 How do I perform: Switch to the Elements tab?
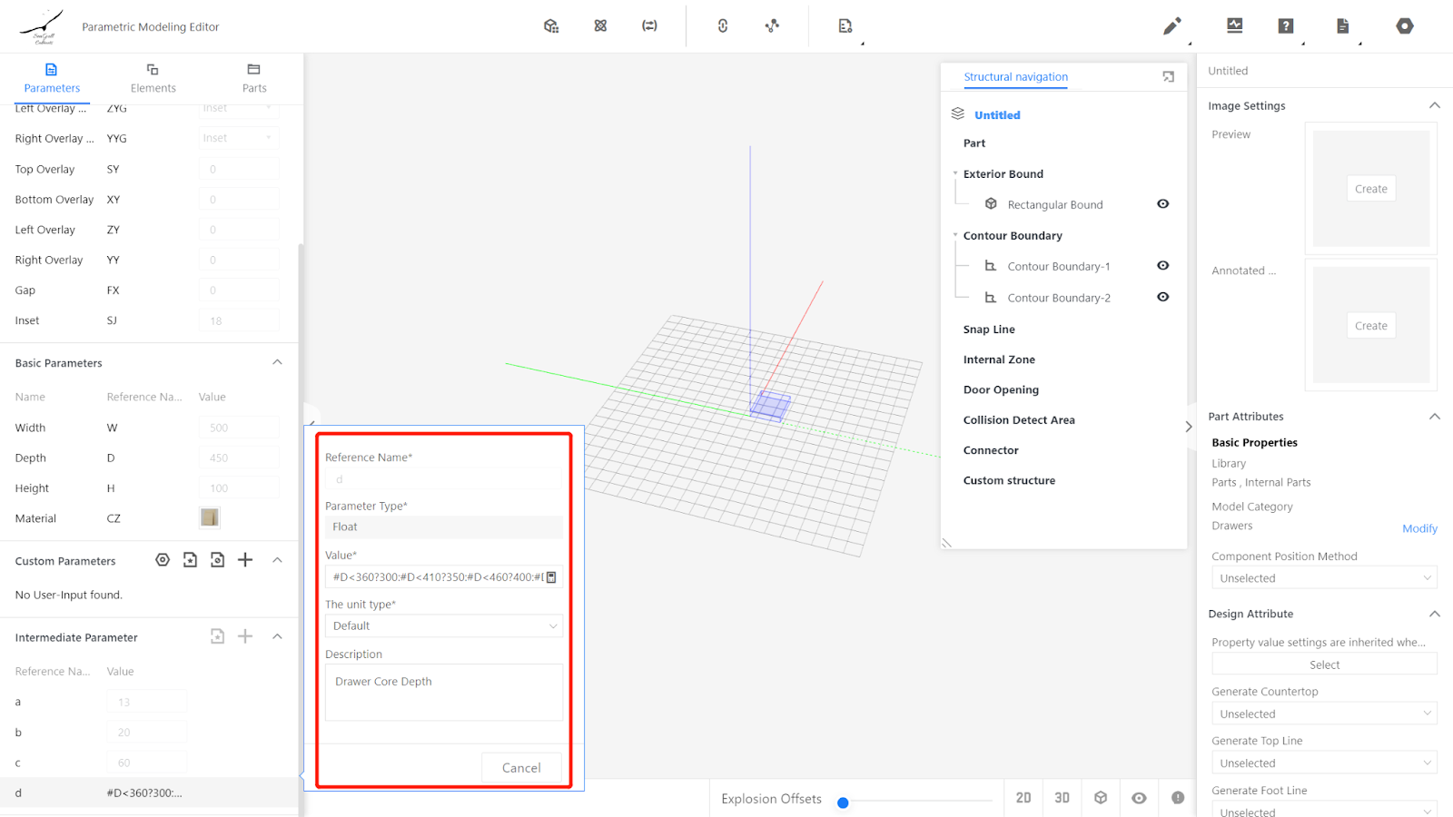[153, 78]
